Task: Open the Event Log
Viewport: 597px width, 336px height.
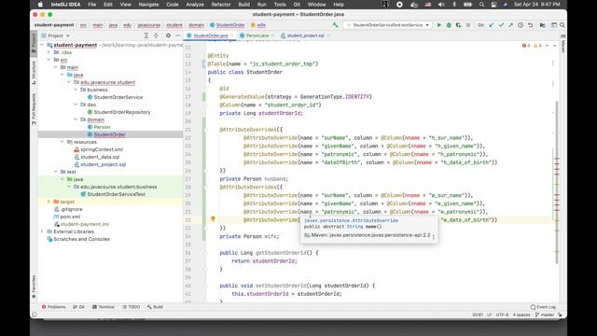Action: tap(543, 307)
